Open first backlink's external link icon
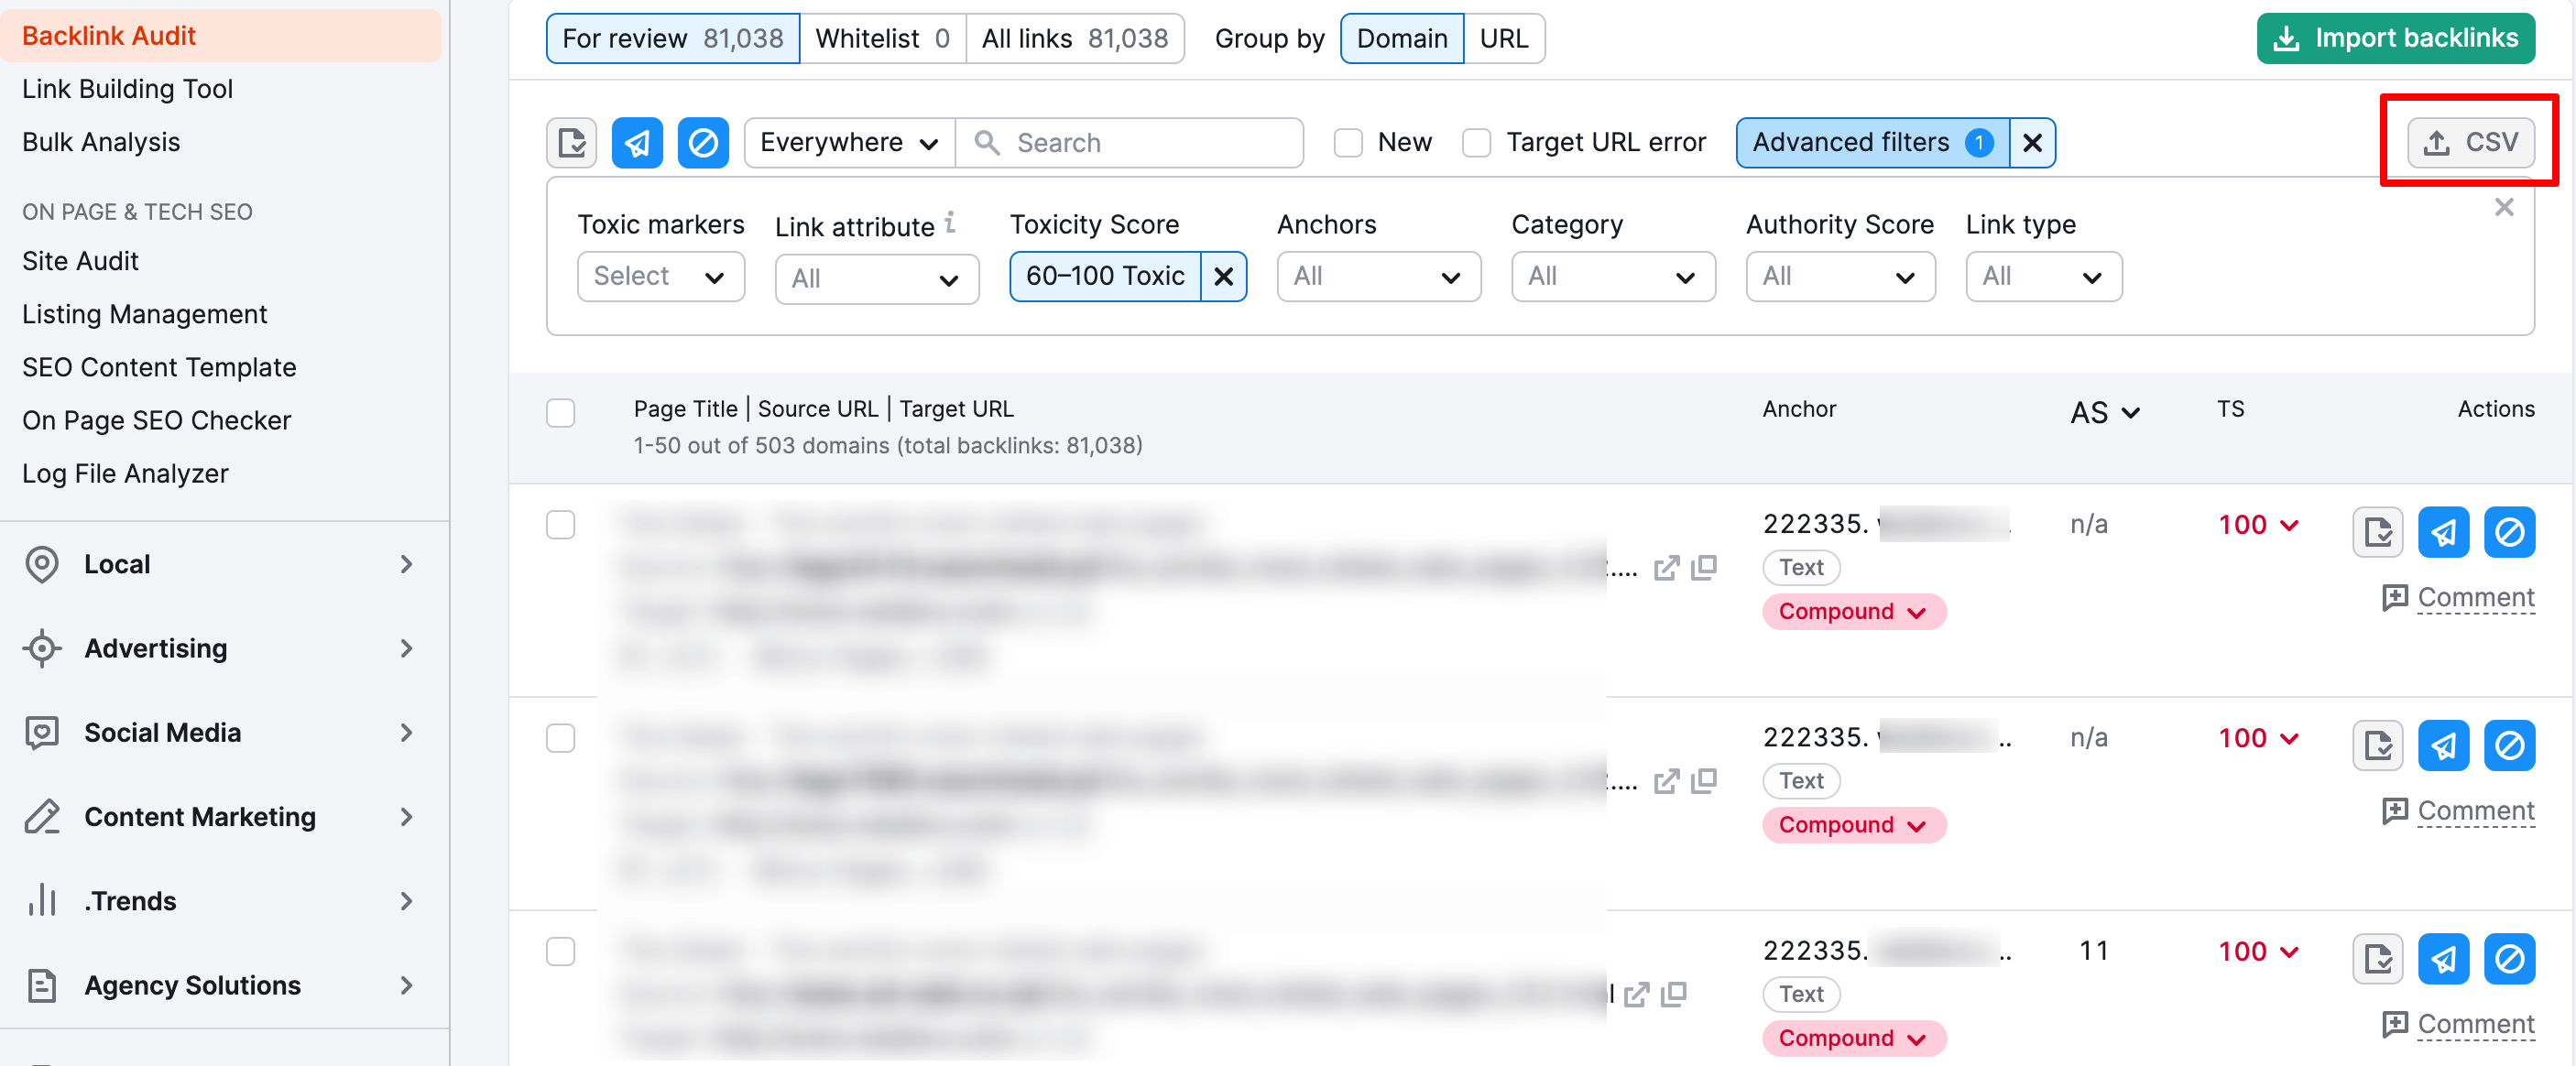Image resolution: width=2576 pixels, height=1066 pixels. coord(1668,568)
